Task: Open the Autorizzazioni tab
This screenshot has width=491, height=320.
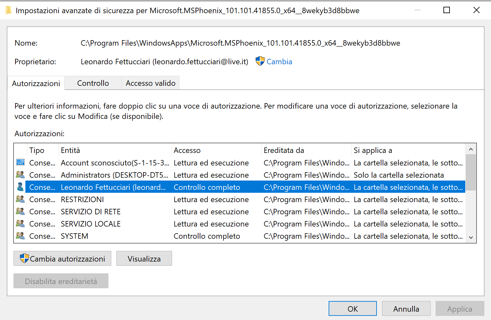Action: click(x=36, y=83)
